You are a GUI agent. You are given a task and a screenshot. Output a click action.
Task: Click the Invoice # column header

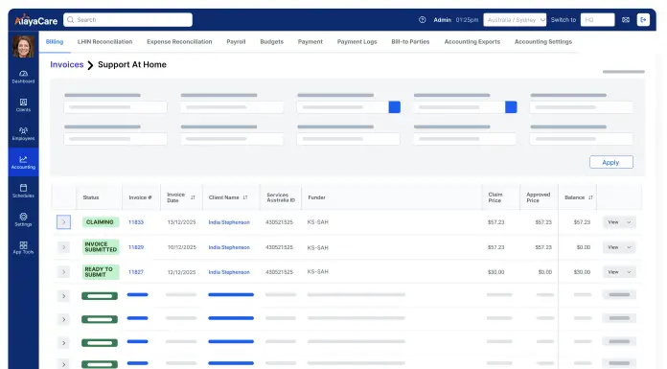point(140,197)
